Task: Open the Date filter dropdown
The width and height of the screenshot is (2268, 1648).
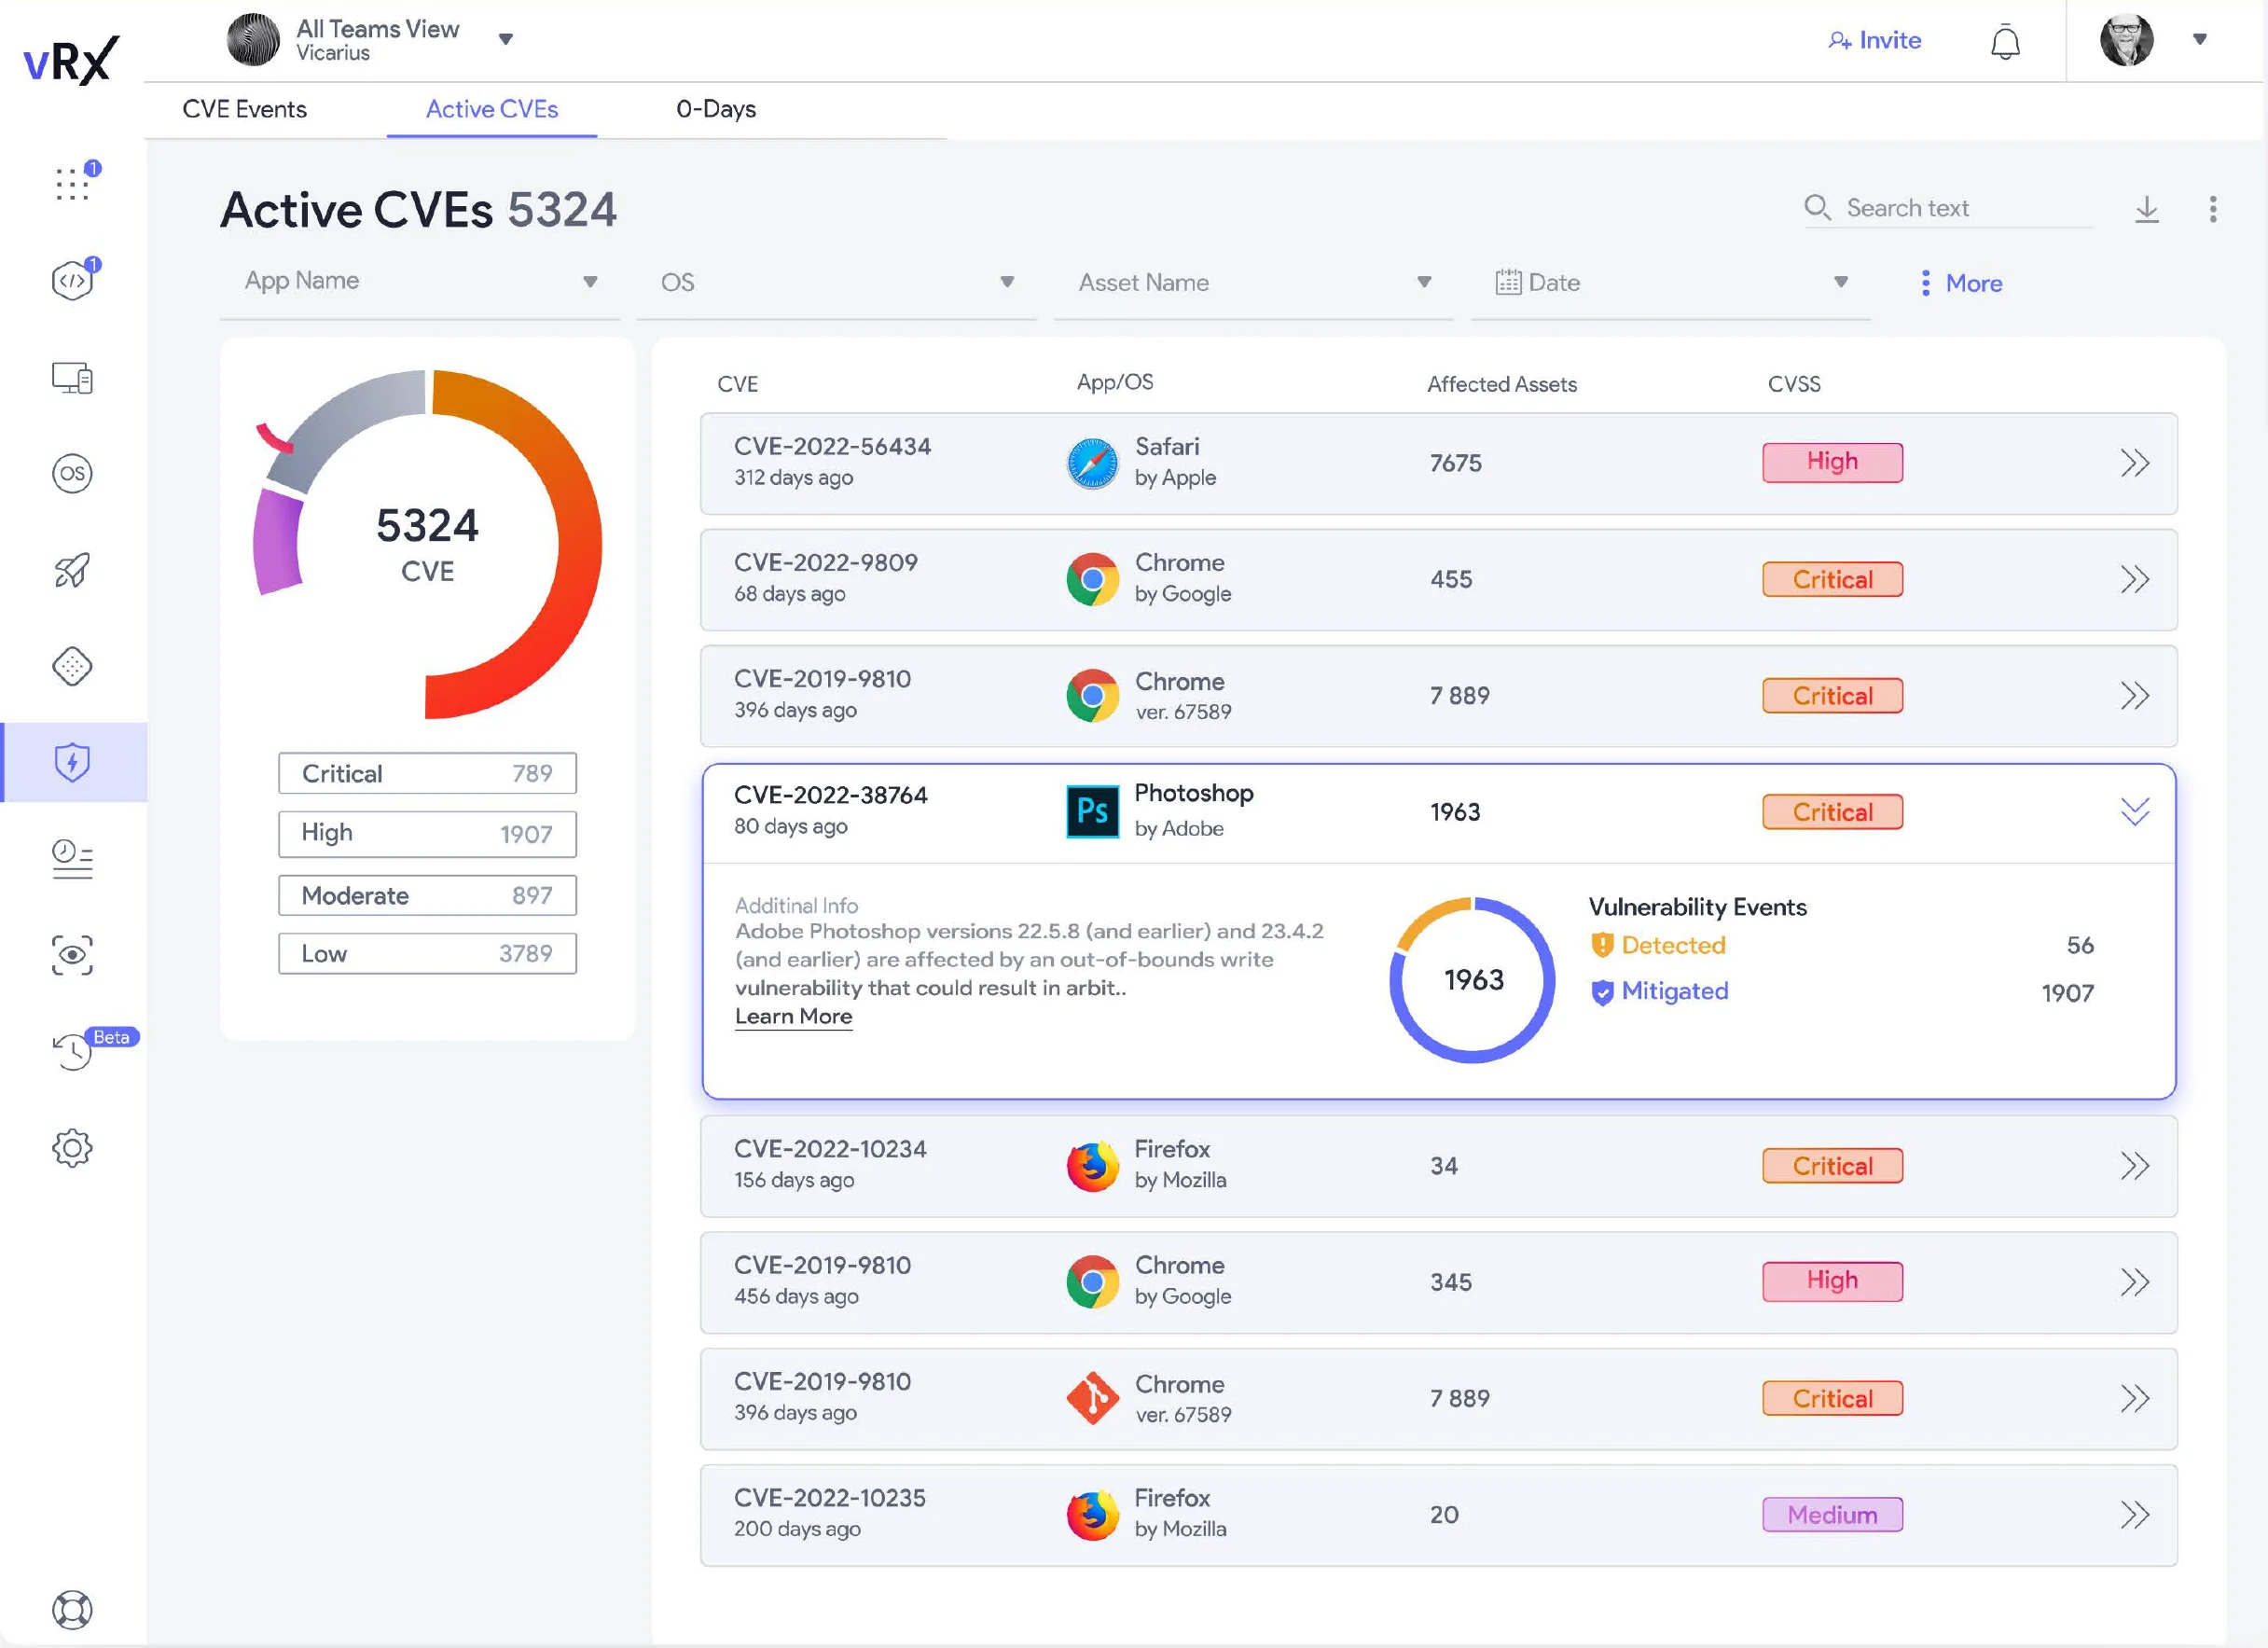Action: pyautogui.click(x=1670, y=283)
